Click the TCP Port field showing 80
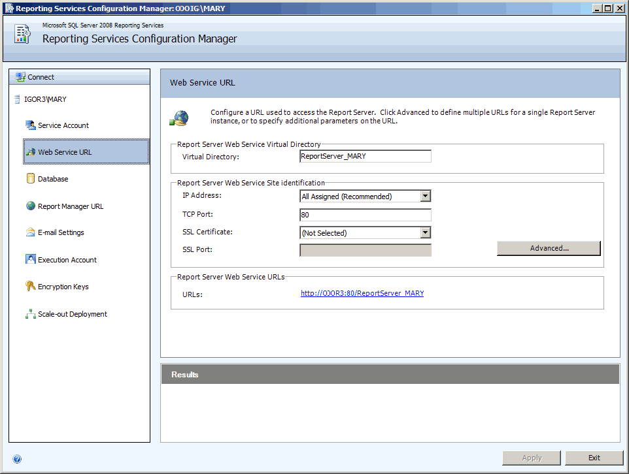 pos(365,215)
